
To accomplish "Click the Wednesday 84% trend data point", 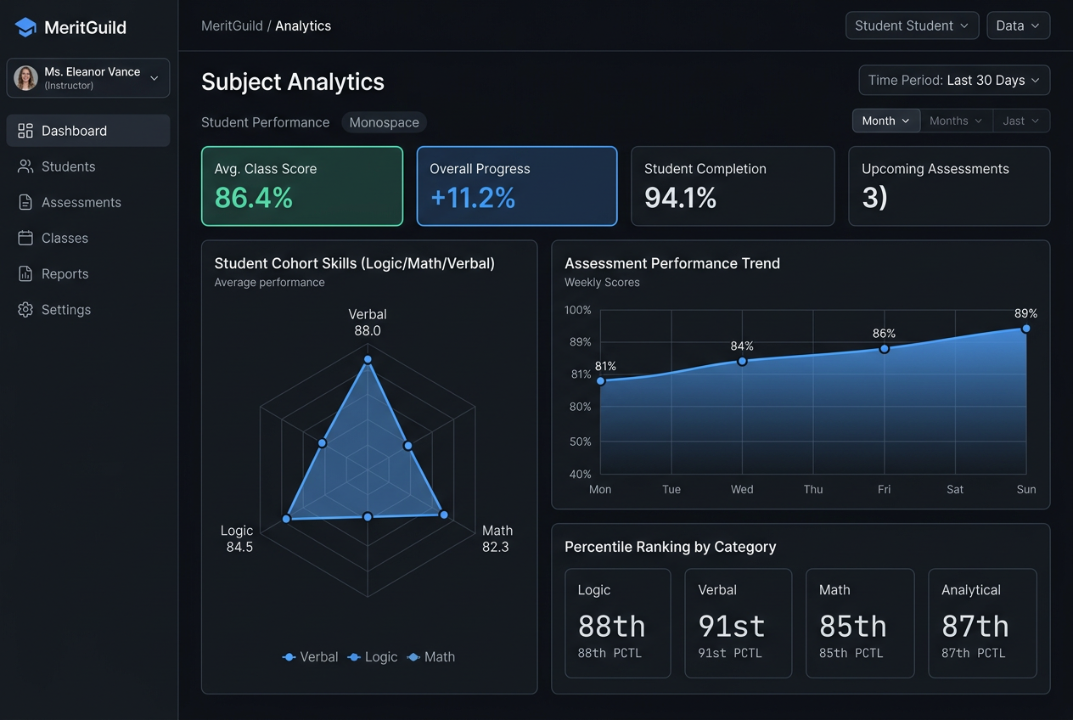I will coord(742,361).
